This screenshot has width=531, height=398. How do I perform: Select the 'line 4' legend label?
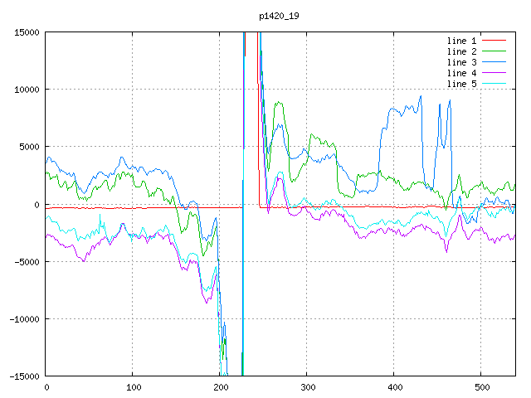[461, 73]
